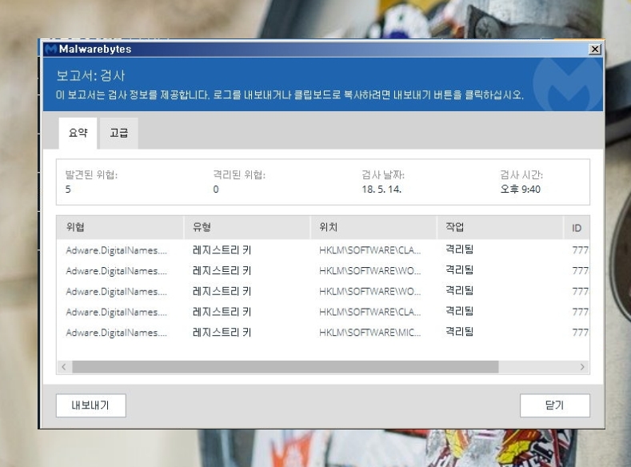Switch to the 요약 tab
Screen dimensions: 631x467
click(78, 133)
